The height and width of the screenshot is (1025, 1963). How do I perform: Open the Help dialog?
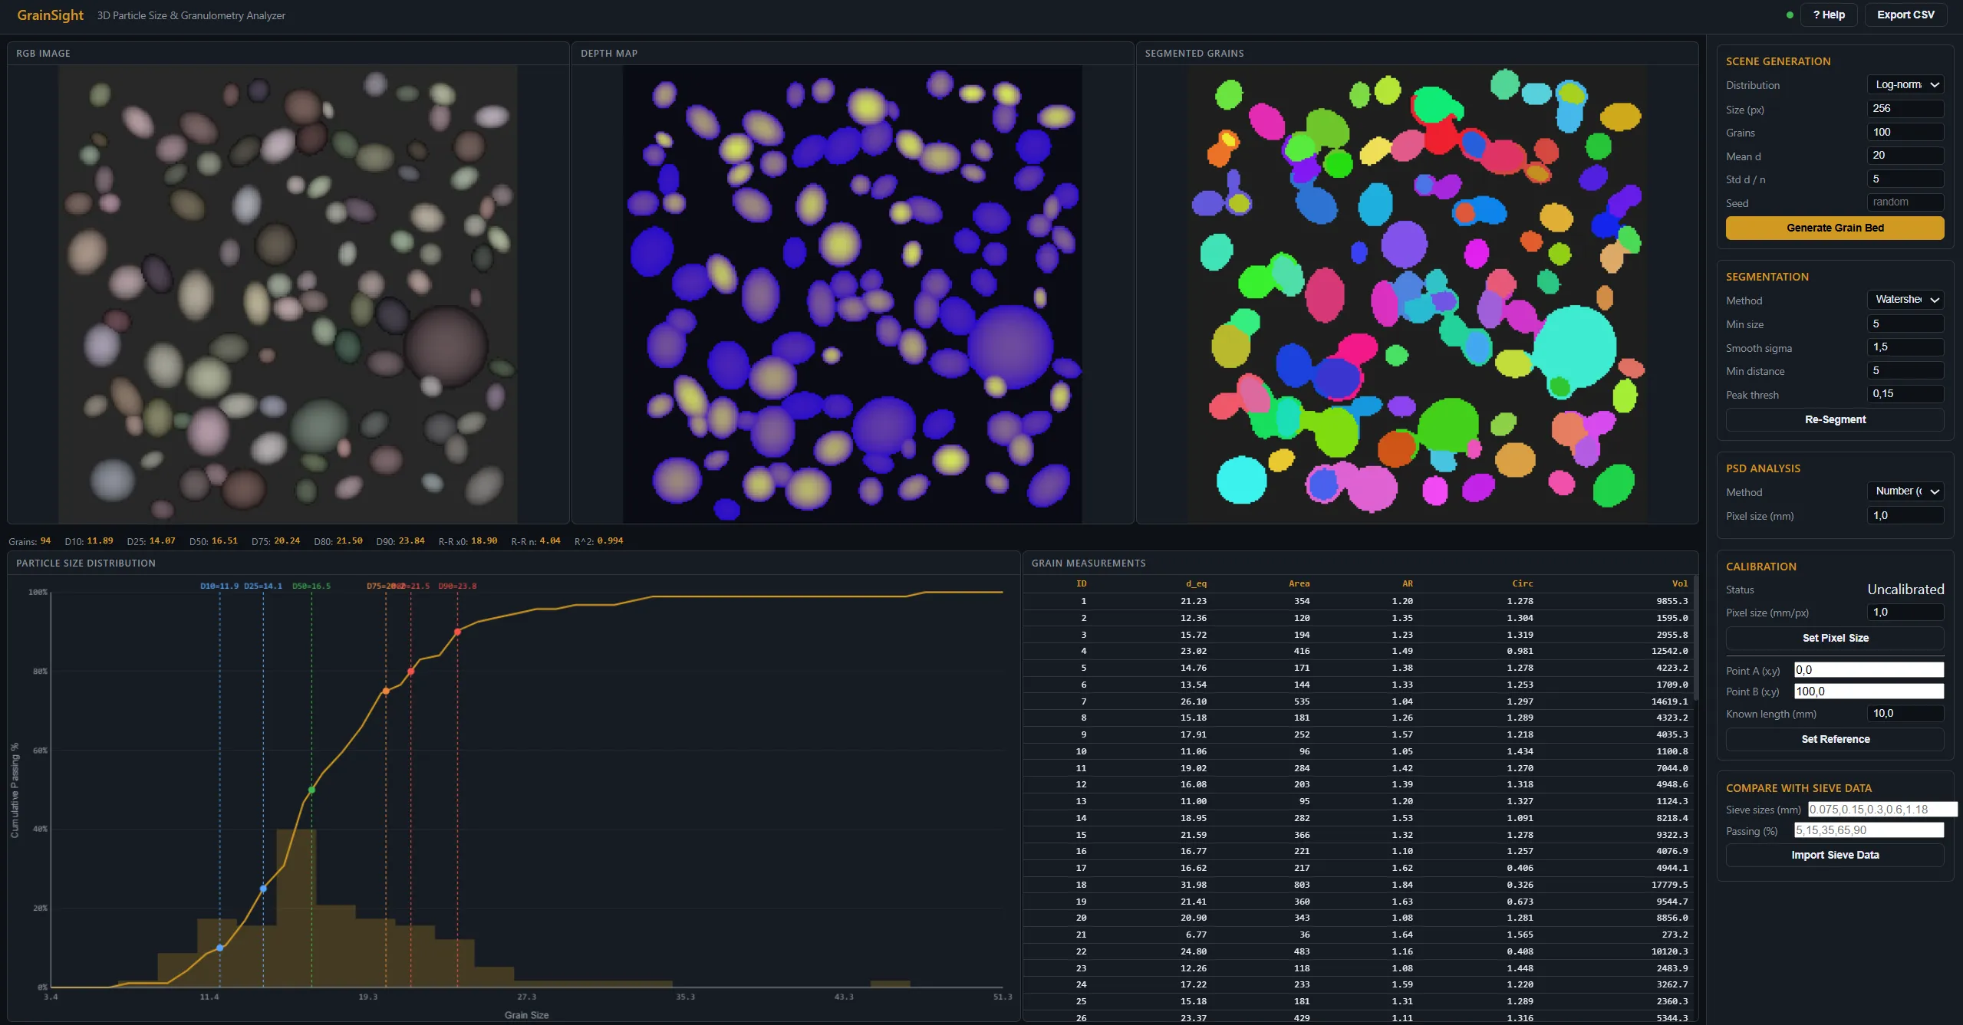[1829, 15]
